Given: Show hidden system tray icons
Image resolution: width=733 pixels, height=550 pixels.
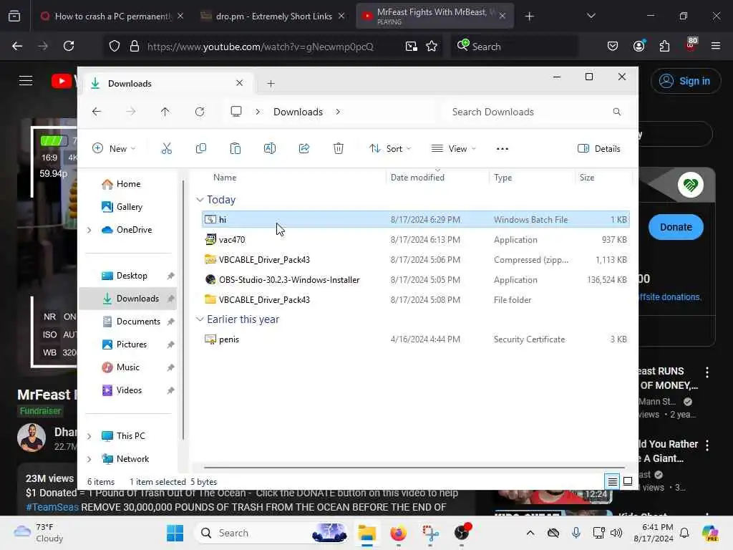Looking at the screenshot, I should coord(530,533).
